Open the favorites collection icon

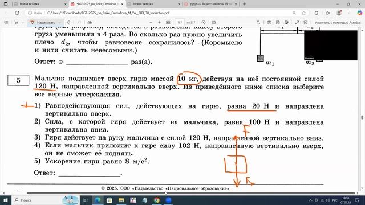click(x=328, y=13)
